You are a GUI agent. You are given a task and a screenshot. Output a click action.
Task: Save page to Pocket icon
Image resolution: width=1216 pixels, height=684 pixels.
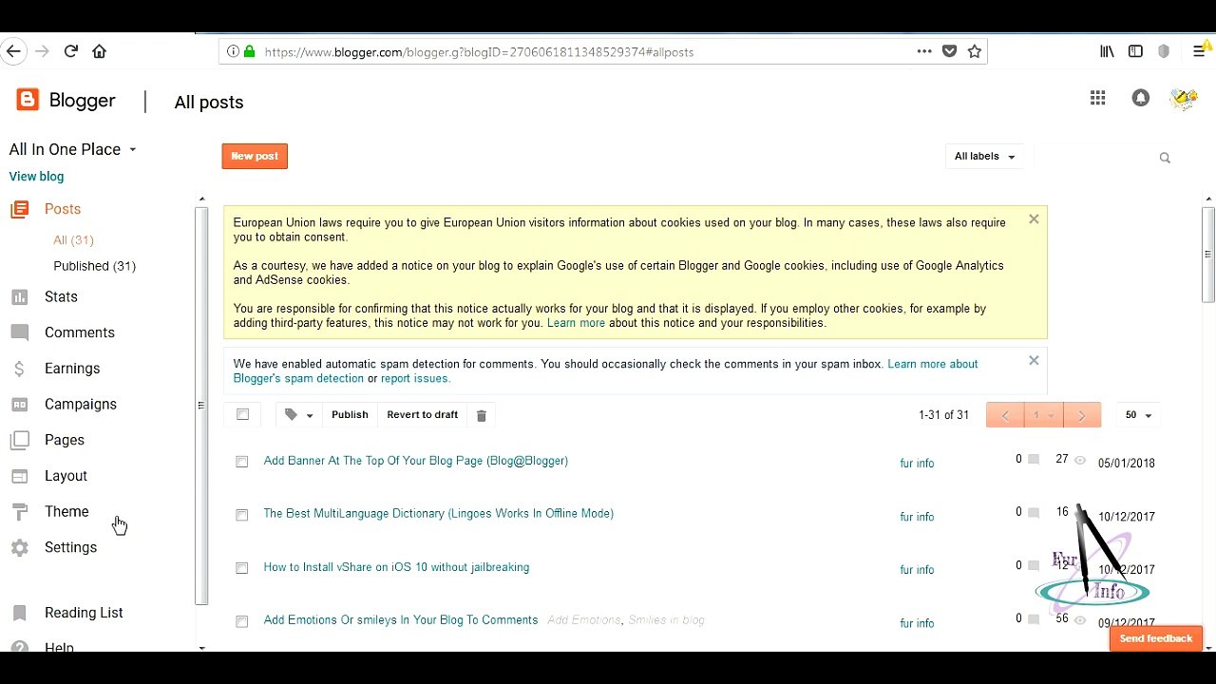[949, 51]
